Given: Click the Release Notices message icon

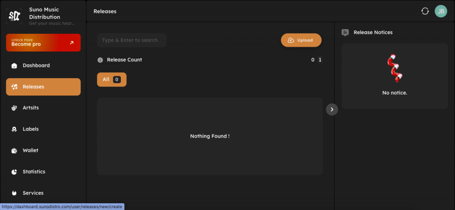Looking at the screenshot, I should click(345, 32).
